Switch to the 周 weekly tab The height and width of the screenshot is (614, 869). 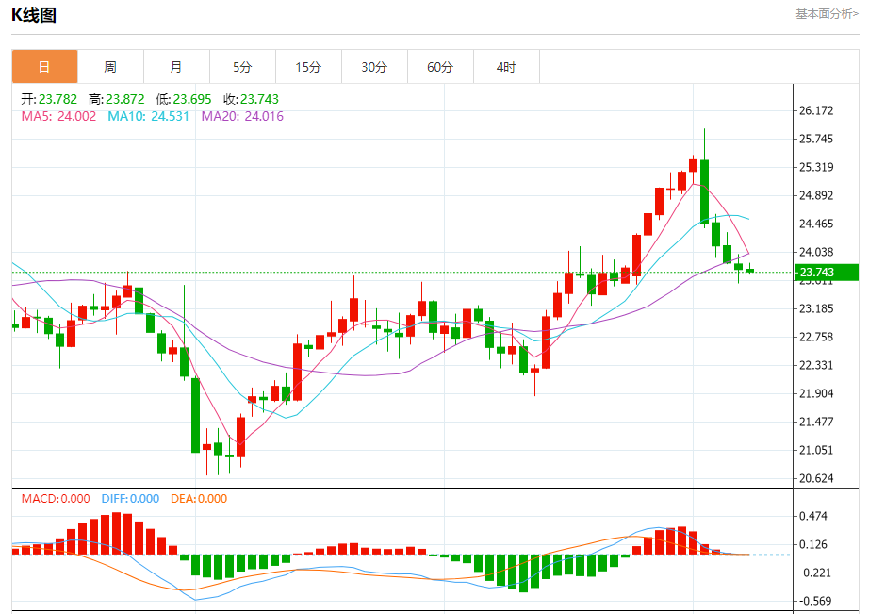pos(111,67)
